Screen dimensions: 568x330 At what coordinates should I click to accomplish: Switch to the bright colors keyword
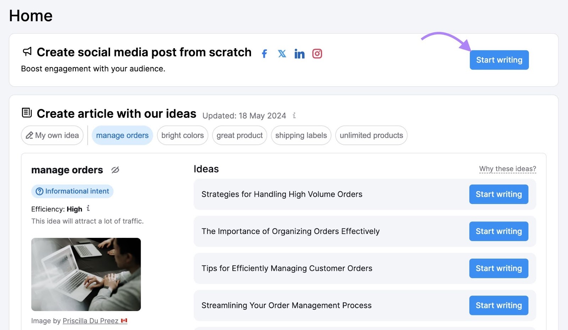tap(182, 135)
